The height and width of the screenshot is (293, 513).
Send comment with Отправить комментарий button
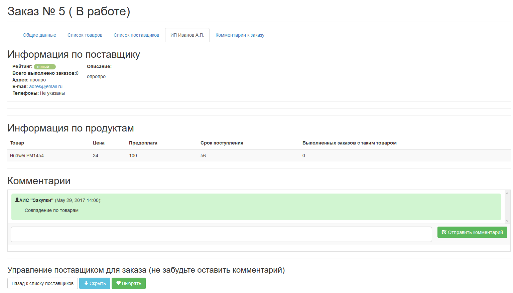coord(472,232)
